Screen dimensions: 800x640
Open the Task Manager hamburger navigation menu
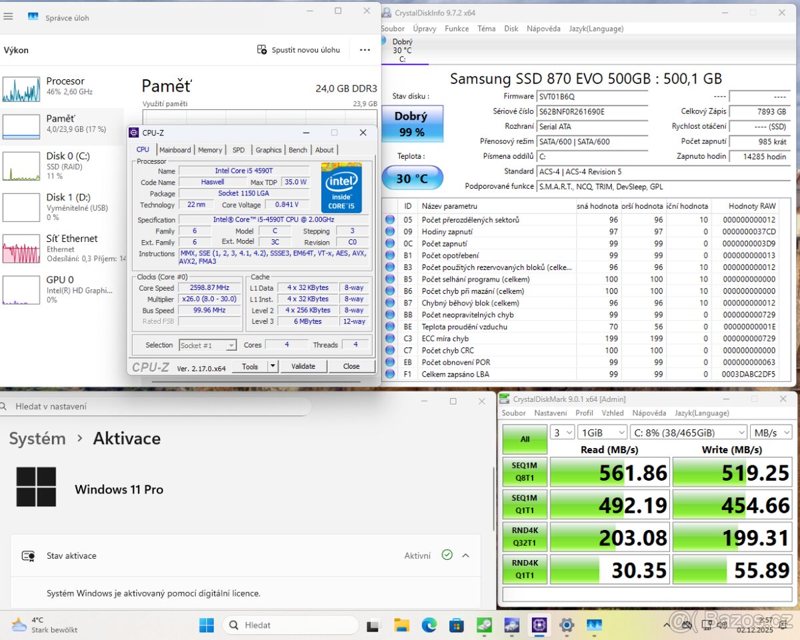8,17
